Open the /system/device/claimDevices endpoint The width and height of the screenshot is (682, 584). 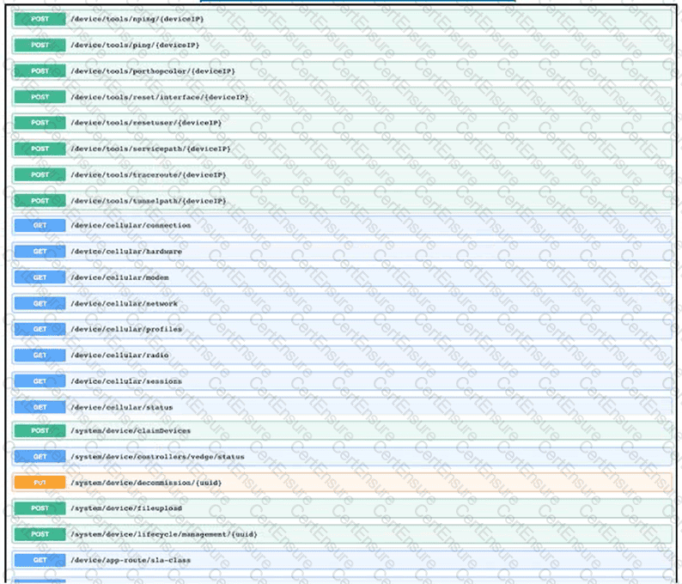tap(131, 430)
